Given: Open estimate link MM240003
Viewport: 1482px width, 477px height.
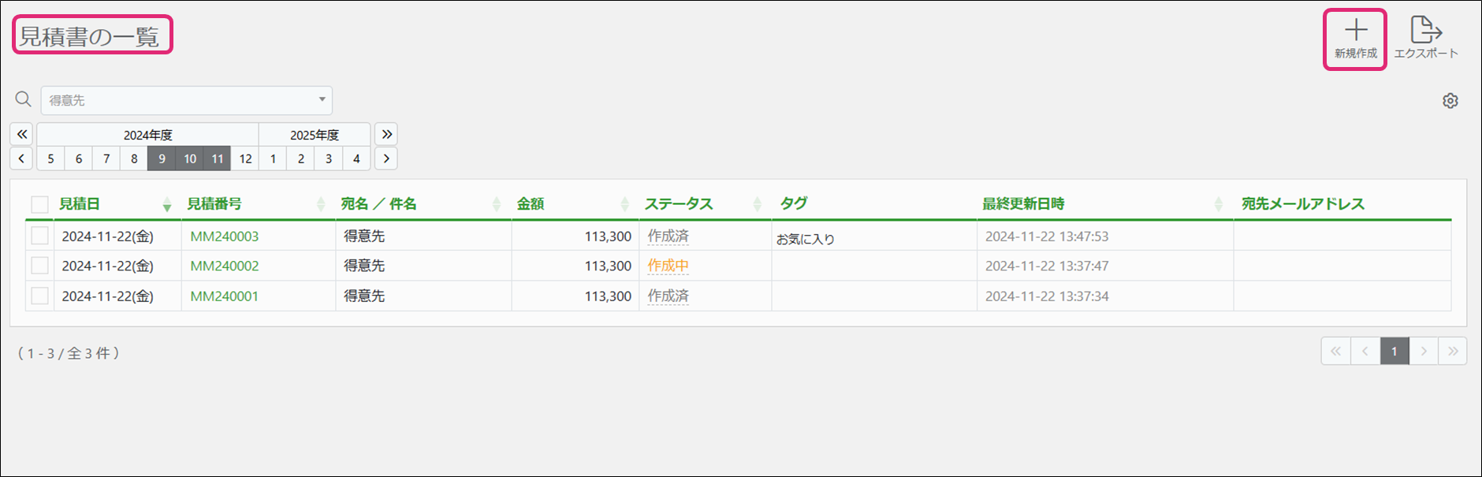Looking at the screenshot, I should click(225, 236).
